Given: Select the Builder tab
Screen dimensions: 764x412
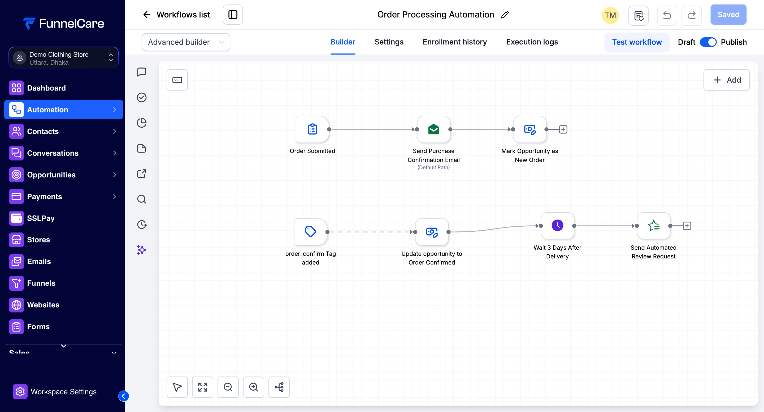Looking at the screenshot, I should (x=343, y=42).
